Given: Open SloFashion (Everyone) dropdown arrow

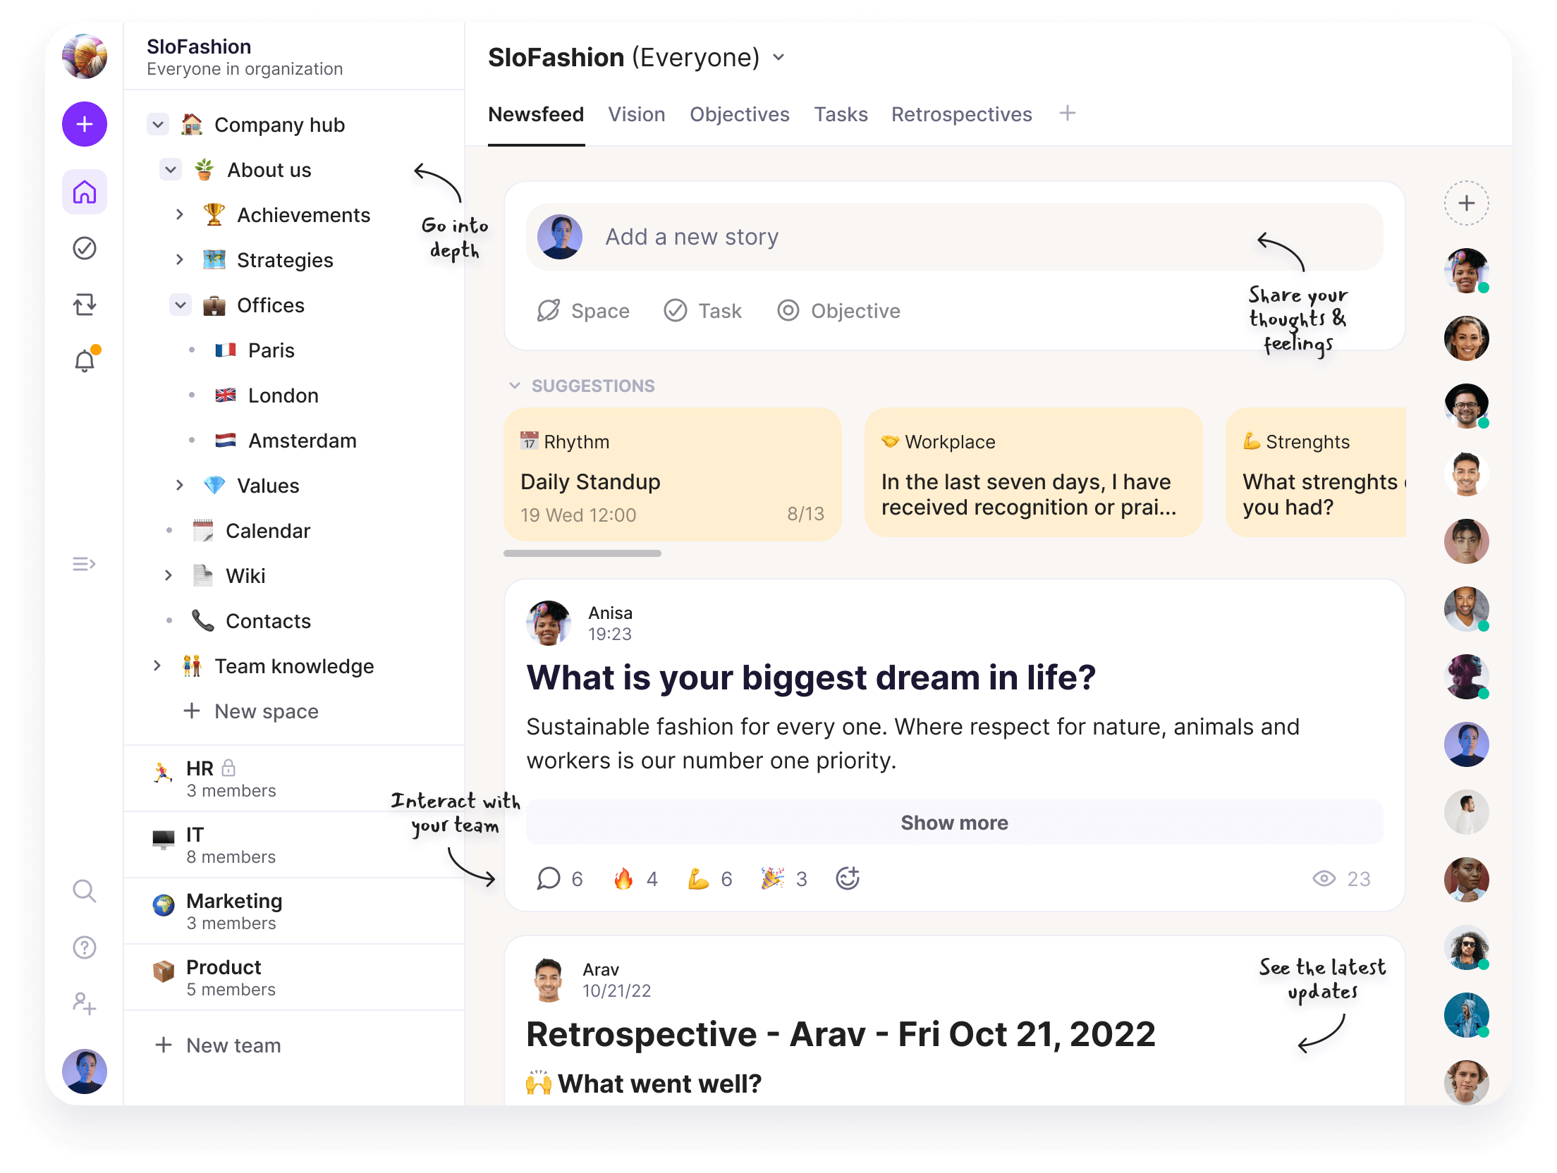Looking at the screenshot, I should (x=778, y=58).
